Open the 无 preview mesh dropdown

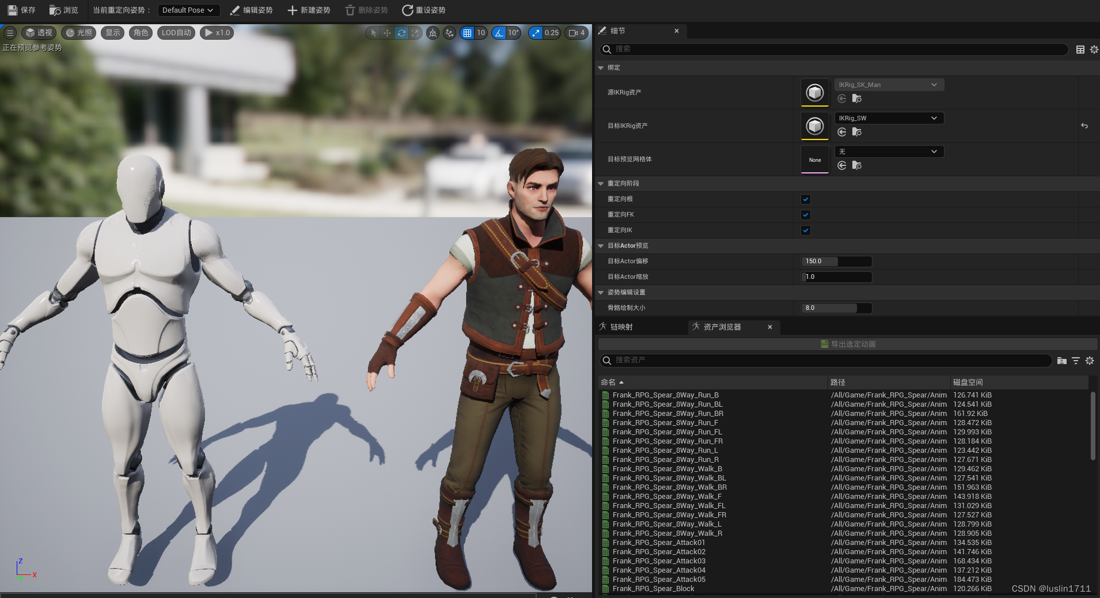(889, 152)
